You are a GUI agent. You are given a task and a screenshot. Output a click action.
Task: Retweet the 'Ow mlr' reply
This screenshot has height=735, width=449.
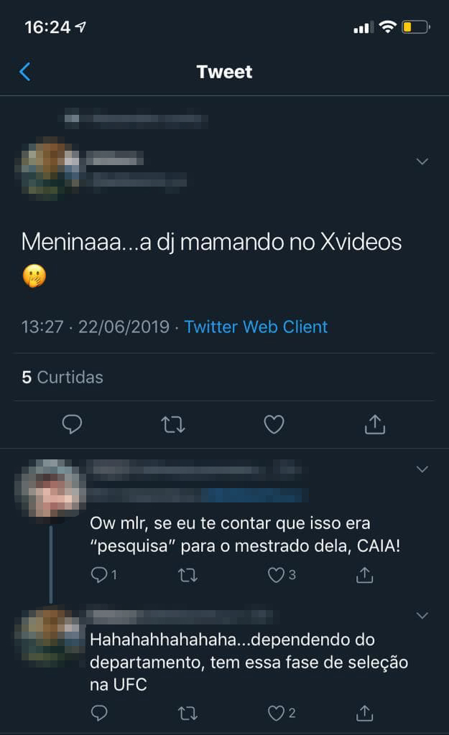[188, 575]
